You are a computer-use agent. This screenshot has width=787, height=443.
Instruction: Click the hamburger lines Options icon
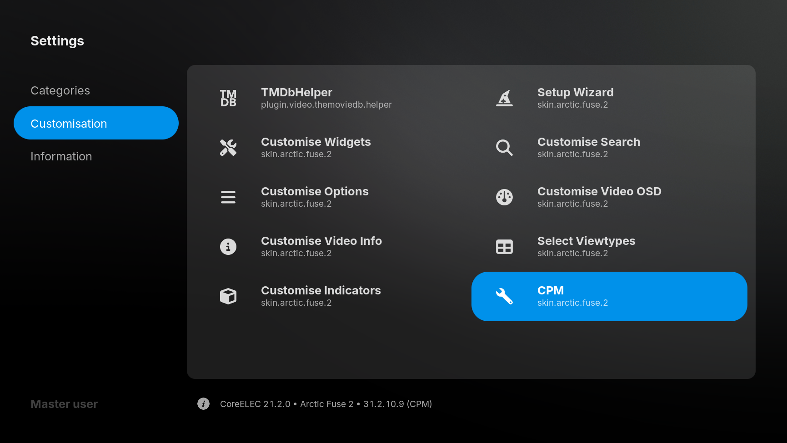[228, 197]
